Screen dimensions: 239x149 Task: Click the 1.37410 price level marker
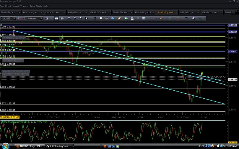(x=233, y=51)
